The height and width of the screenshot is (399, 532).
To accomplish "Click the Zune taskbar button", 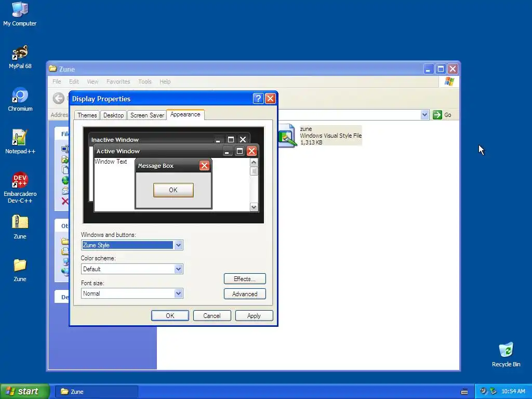I will [x=96, y=392].
